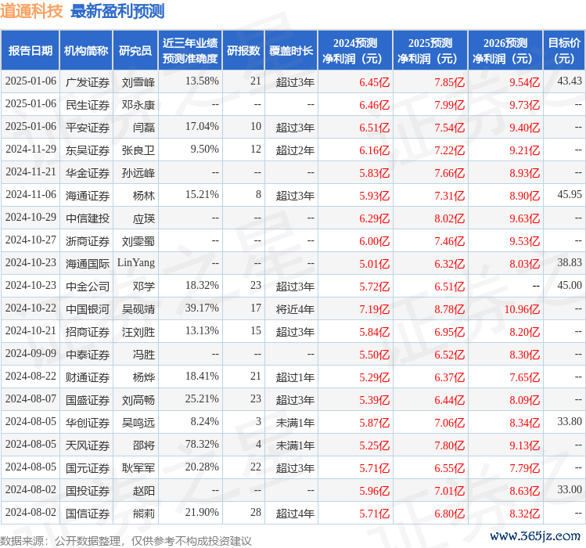The image size is (586, 548).
Task: Click the 2024-11-29 report date
Action: point(31,150)
